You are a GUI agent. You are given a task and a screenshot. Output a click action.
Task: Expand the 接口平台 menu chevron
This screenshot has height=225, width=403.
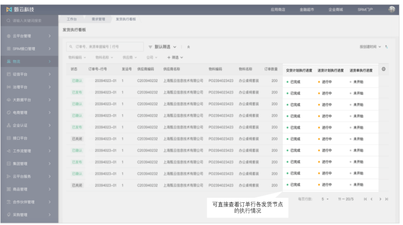[x=49, y=138]
